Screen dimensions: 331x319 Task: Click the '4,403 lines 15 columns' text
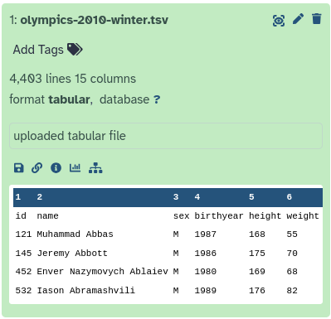pyautogui.click(x=73, y=79)
